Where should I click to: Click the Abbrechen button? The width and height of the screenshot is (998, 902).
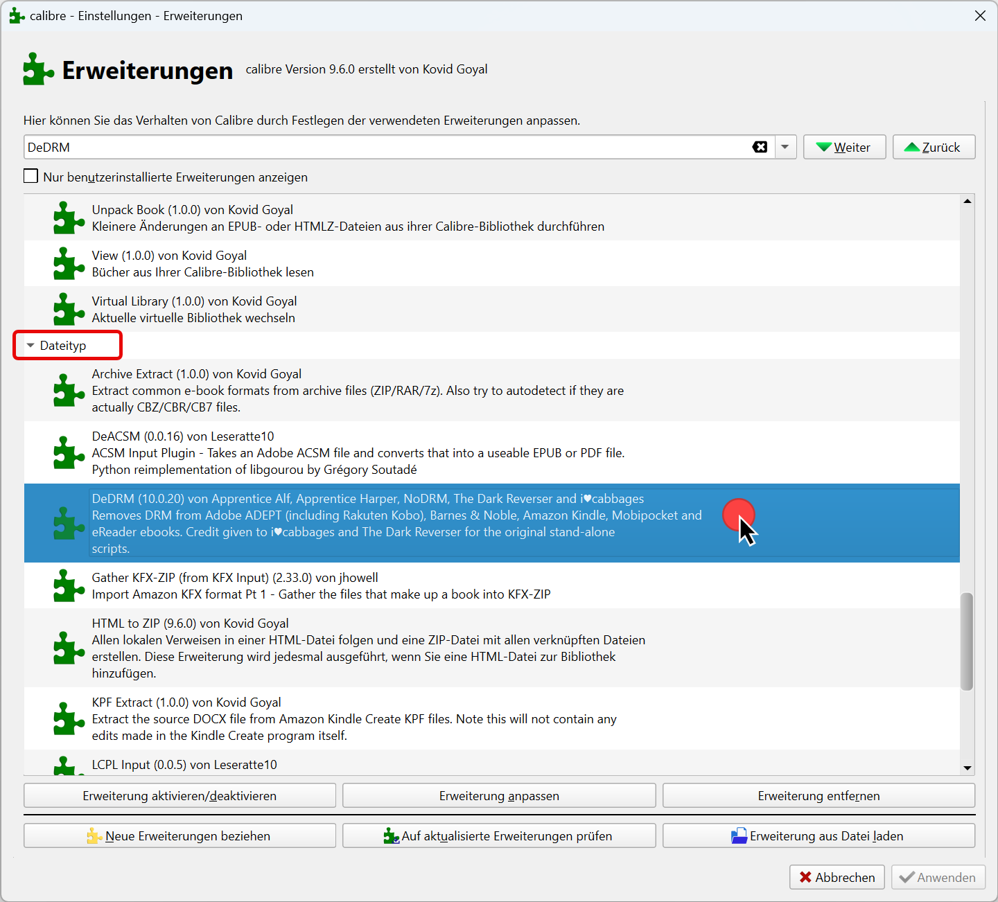tap(837, 877)
